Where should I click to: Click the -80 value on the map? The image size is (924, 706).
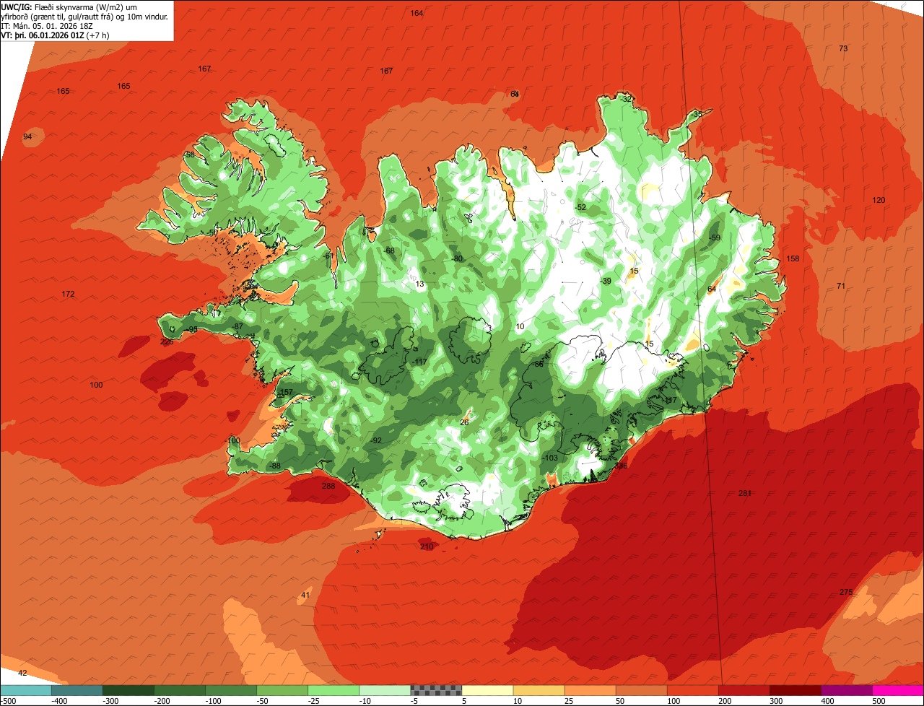pos(456,258)
